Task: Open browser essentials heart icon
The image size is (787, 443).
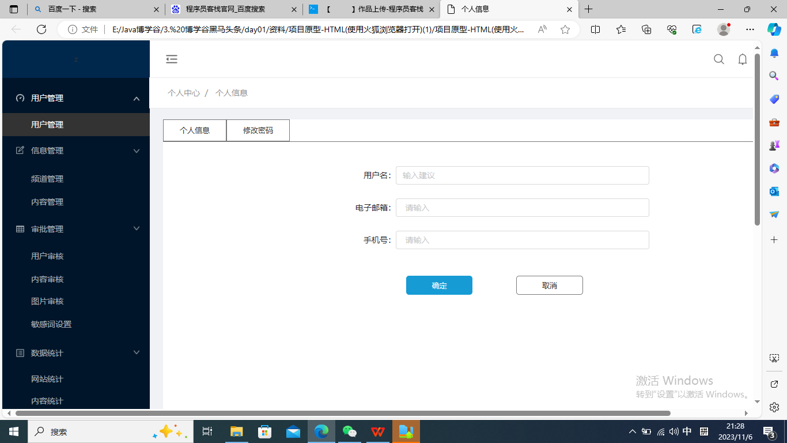Action: tap(672, 29)
